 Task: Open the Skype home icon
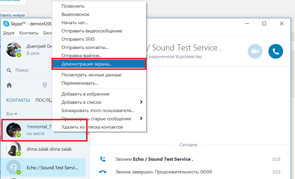tap(9, 85)
